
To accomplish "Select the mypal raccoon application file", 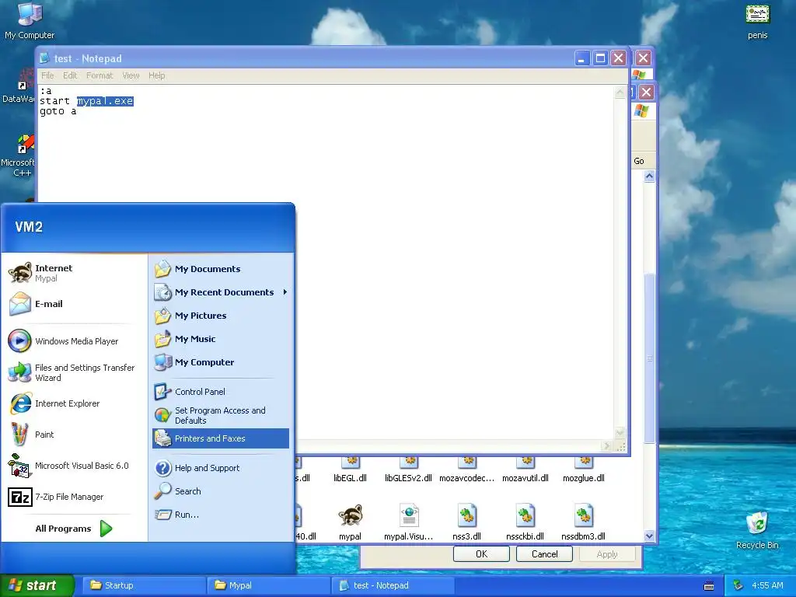I will [x=351, y=522].
